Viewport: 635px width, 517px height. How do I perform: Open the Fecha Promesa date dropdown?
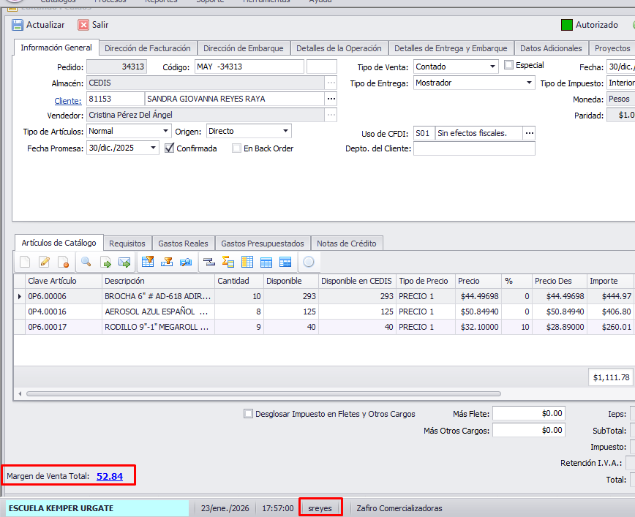click(153, 148)
